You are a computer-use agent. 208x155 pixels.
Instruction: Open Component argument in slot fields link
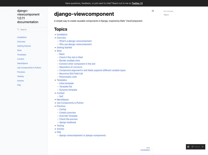coord(92,70)
